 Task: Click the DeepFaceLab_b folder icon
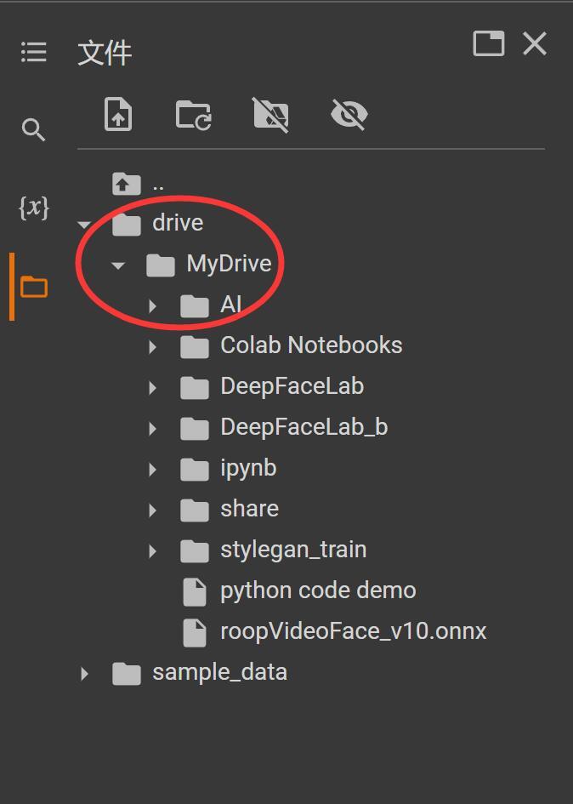pos(194,429)
